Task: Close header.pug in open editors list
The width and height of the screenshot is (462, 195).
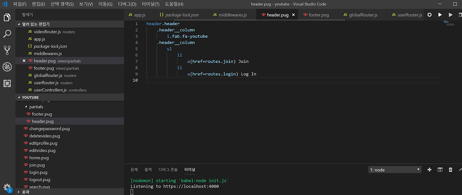Action: click(x=24, y=61)
